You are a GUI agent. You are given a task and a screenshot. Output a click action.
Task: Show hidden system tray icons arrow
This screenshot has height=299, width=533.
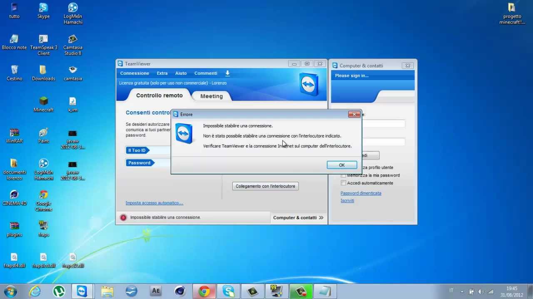coord(462,292)
